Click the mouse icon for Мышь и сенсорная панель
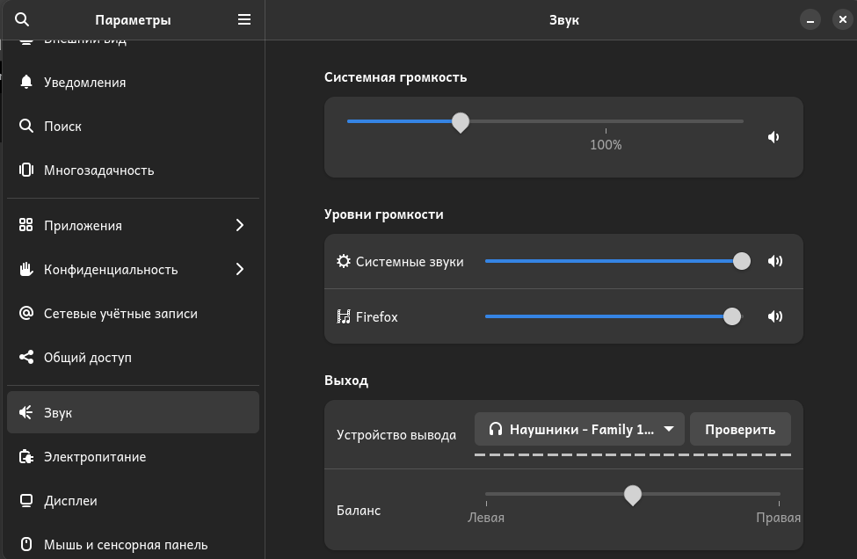 click(x=26, y=544)
